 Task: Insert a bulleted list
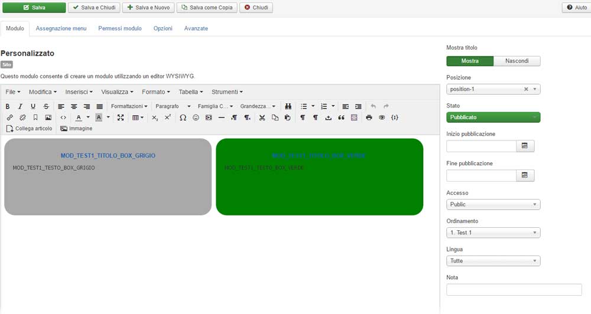pos(304,106)
